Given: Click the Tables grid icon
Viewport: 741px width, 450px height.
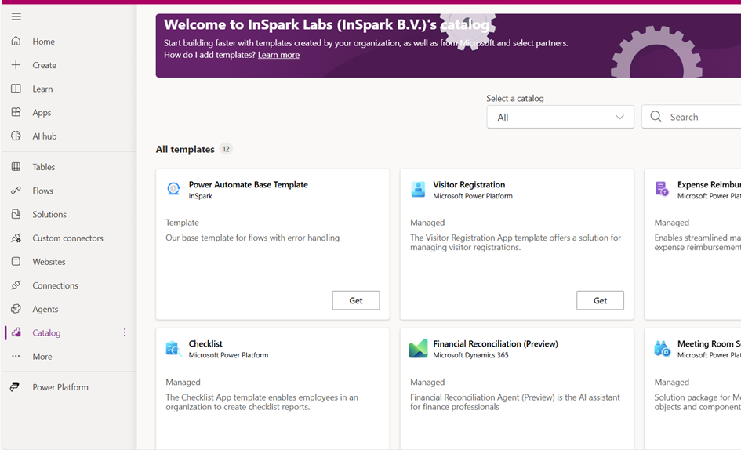Looking at the screenshot, I should (x=16, y=166).
